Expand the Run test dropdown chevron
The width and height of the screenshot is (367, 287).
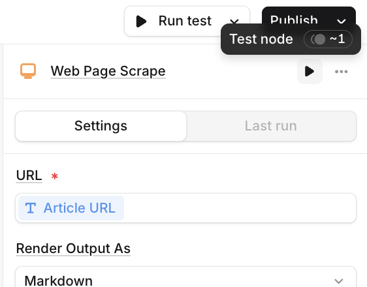[x=234, y=22]
